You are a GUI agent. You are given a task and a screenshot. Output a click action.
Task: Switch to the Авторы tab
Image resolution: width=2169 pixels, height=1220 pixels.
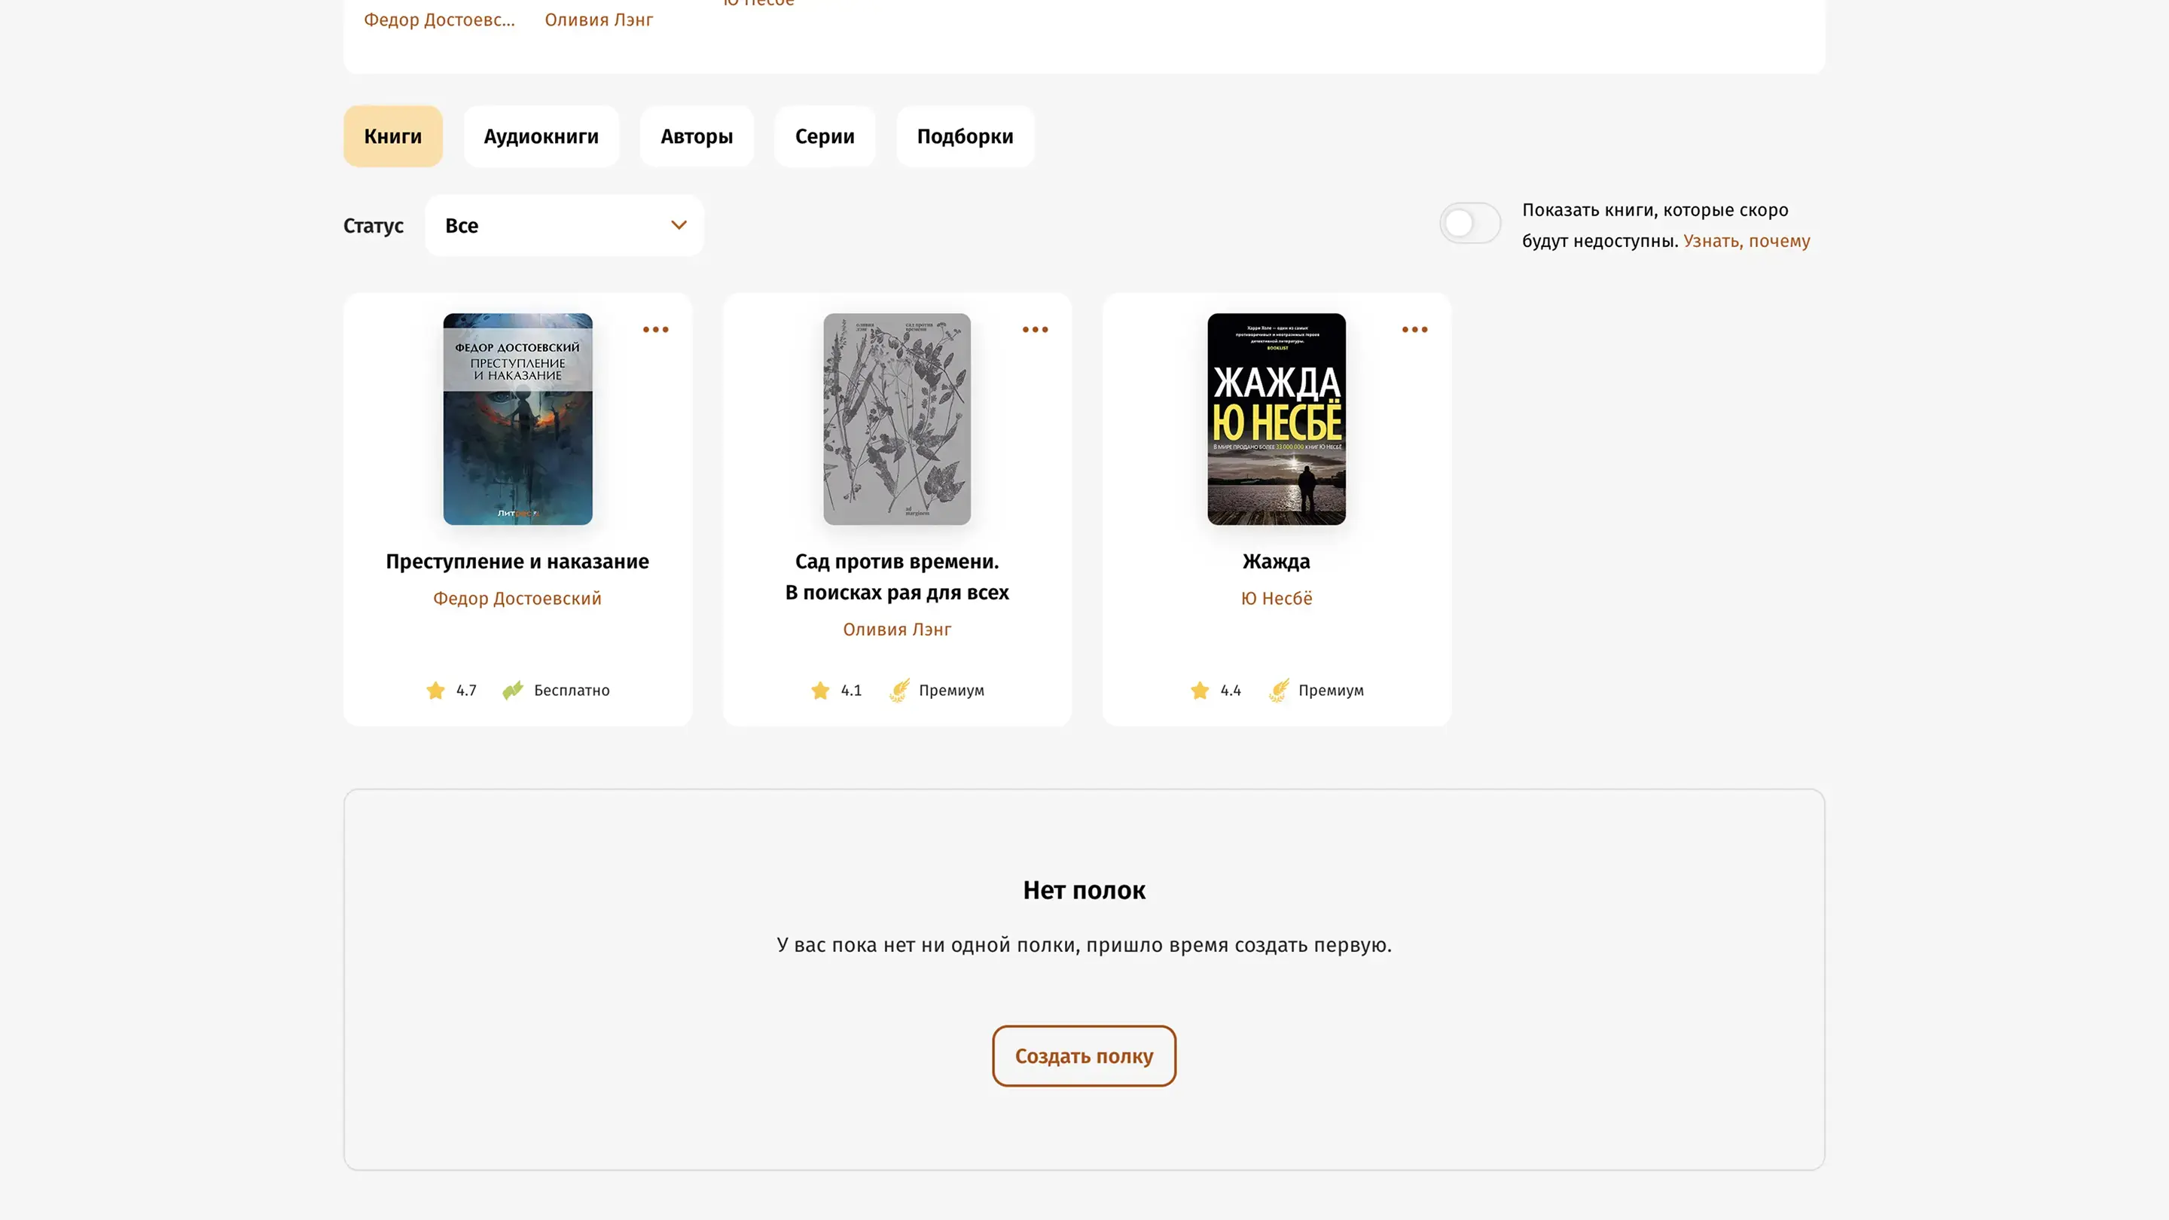(697, 136)
